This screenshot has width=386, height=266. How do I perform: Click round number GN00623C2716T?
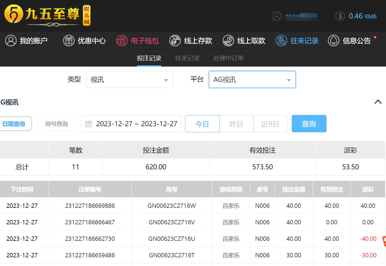pos(172,255)
